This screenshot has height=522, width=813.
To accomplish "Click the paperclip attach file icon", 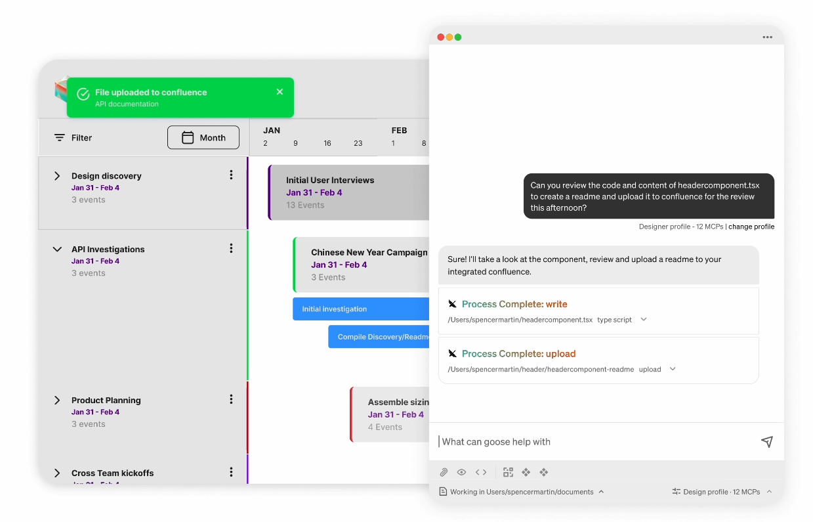I will tap(444, 472).
